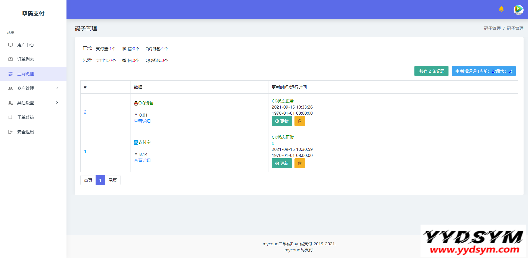Update the 支付宝 channel
This screenshot has width=528, height=258.
[282, 164]
